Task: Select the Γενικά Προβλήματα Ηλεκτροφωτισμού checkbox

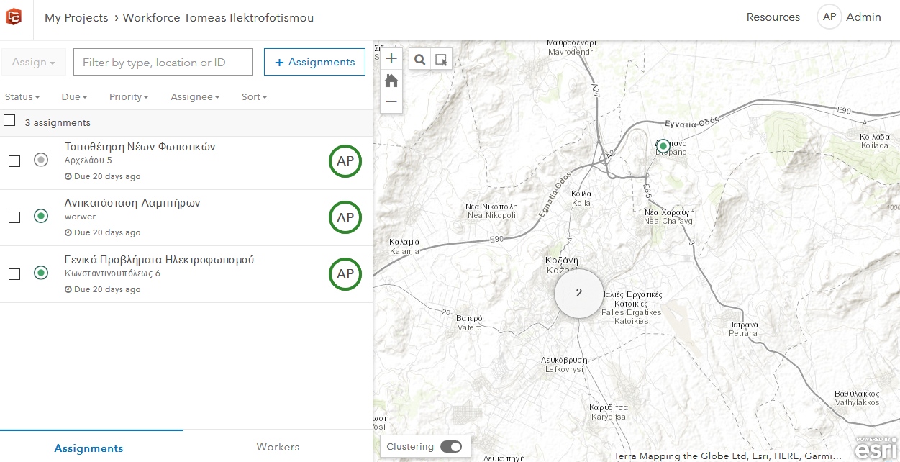Action: pyautogui.click(x=14, y=274)
